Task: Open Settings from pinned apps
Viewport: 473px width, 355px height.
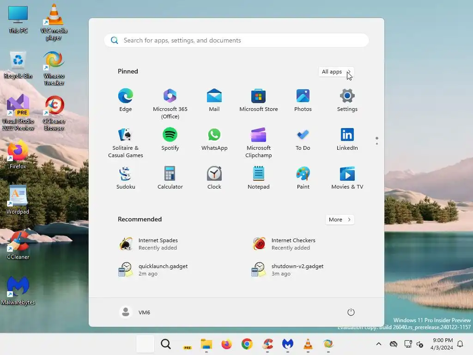Action: click(x=347, y=100)
